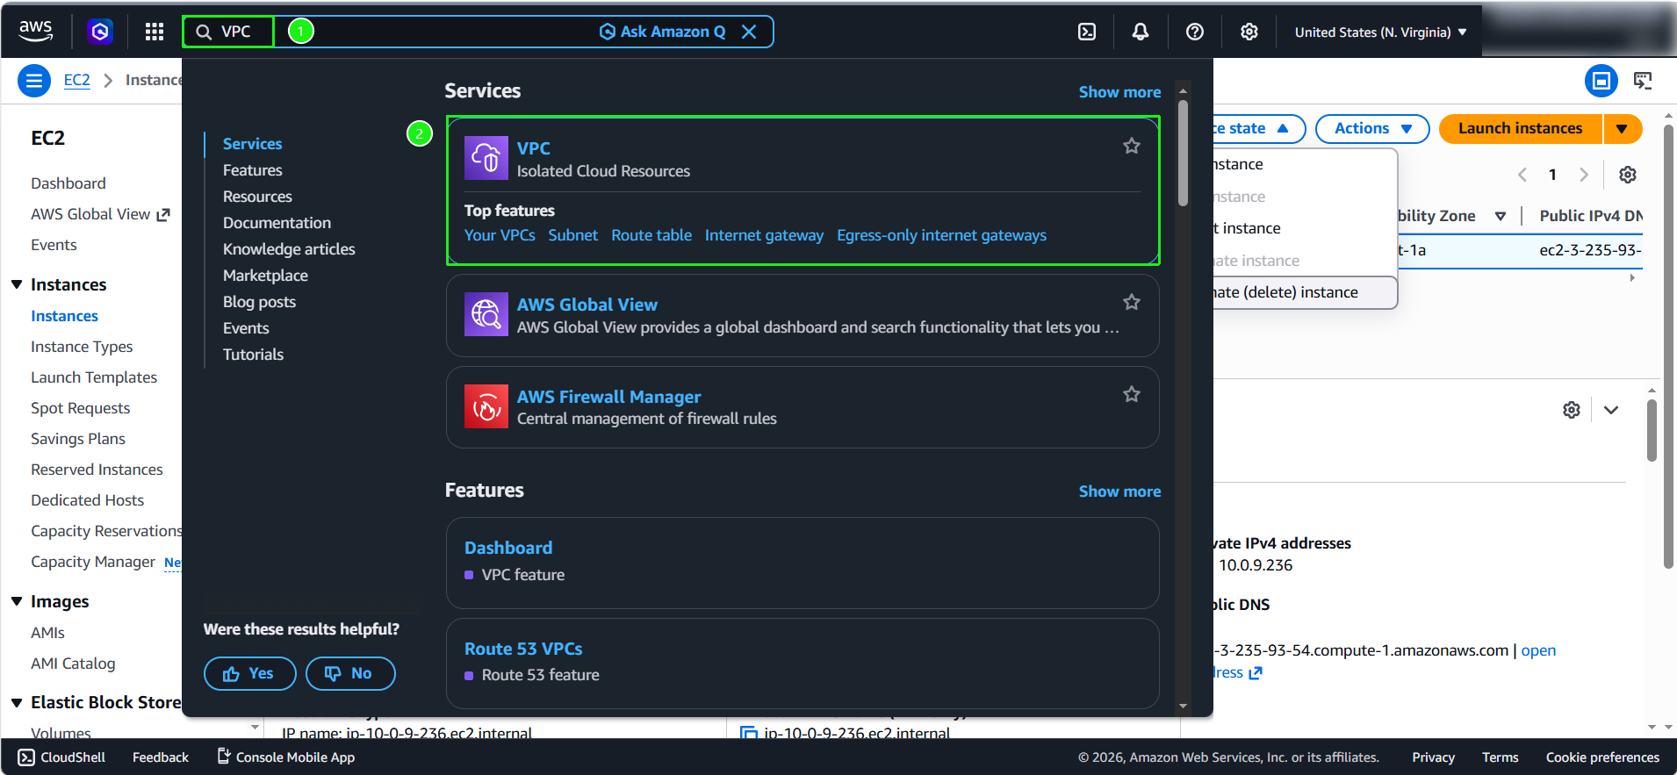Open Console Mobile App link
Screen dimensions: 1677x775
coord(286,757)
